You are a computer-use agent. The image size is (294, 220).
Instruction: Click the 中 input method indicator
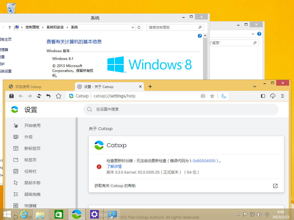267,215
